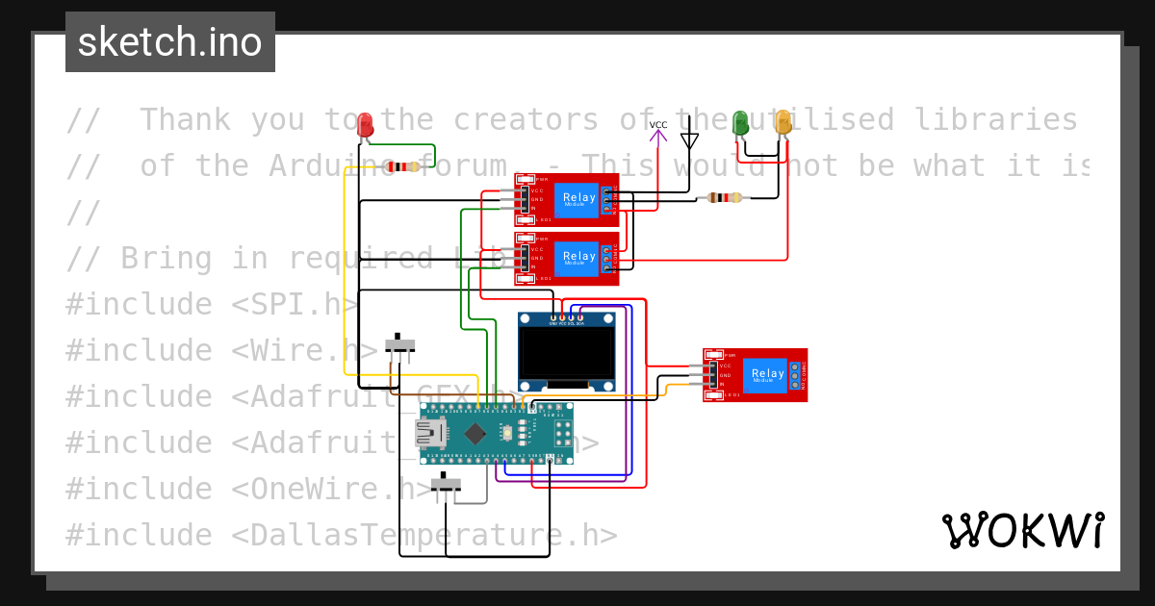This screenshot has width=1155, height=606.
Task: Click the #include <SPI.h> code line
Action: click(x=212, y=304)
